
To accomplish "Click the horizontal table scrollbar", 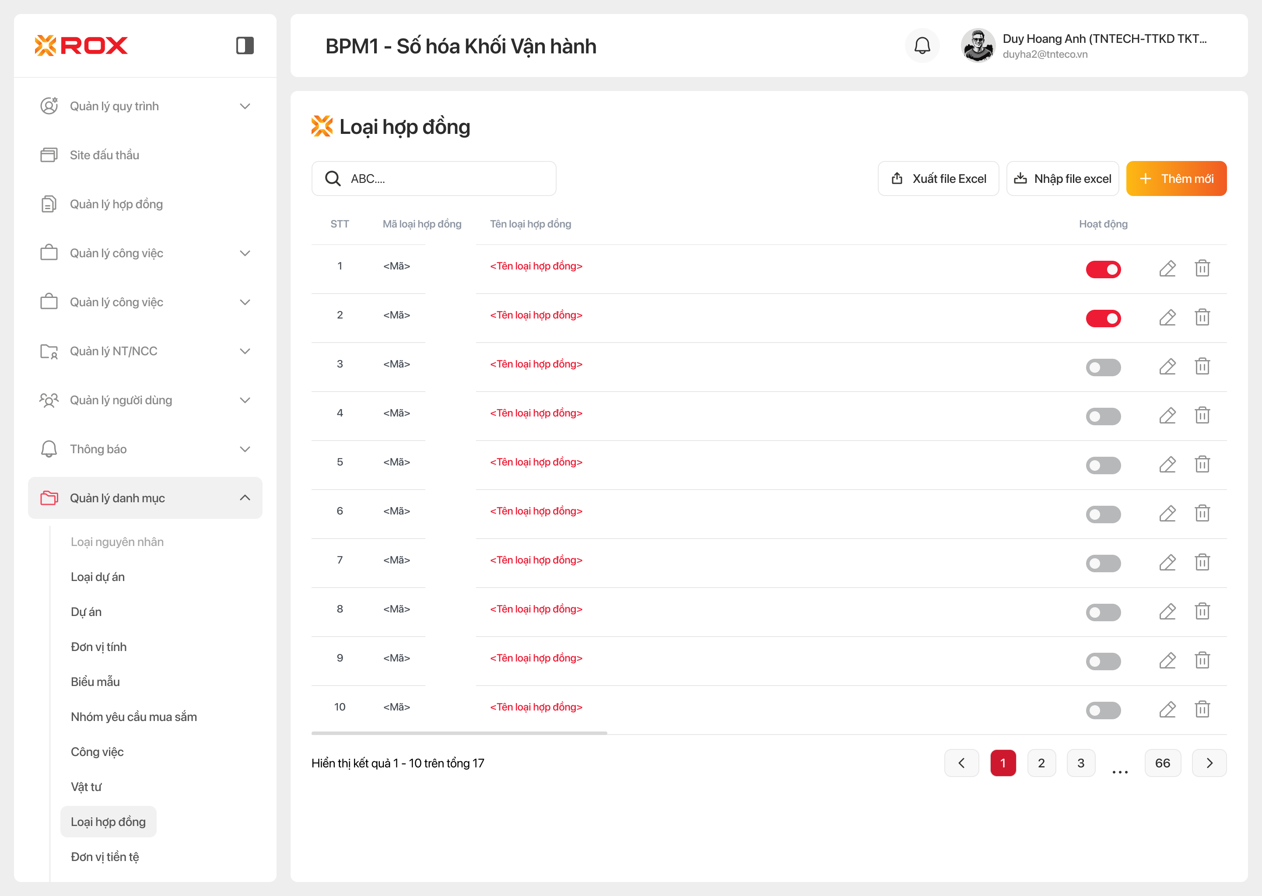I will click(459, 733).
